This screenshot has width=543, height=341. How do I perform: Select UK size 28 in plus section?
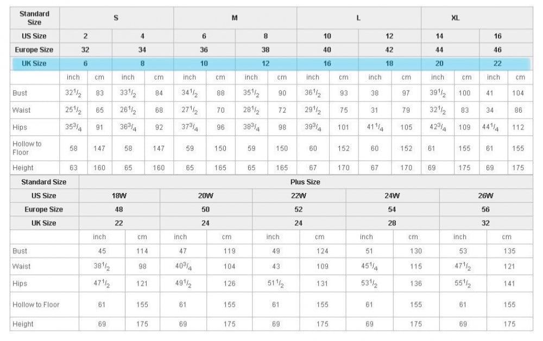[392, 223]
